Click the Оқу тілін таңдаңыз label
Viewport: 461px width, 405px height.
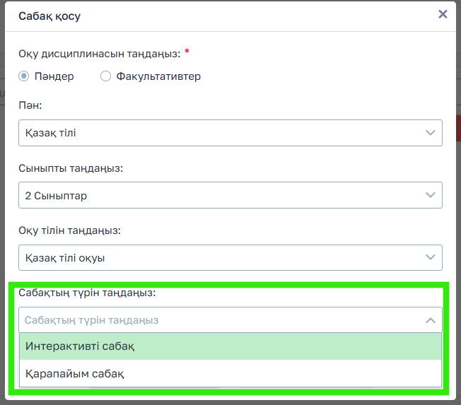click(x=69, y=230)
